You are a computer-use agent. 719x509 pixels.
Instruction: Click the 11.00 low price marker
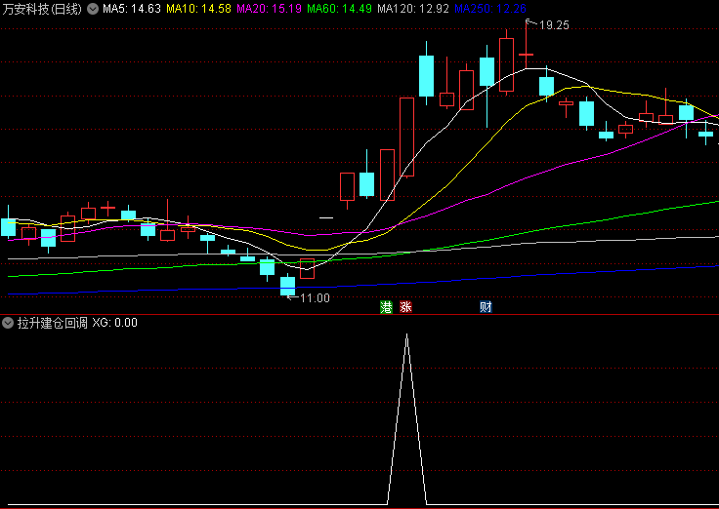[313, 297]
